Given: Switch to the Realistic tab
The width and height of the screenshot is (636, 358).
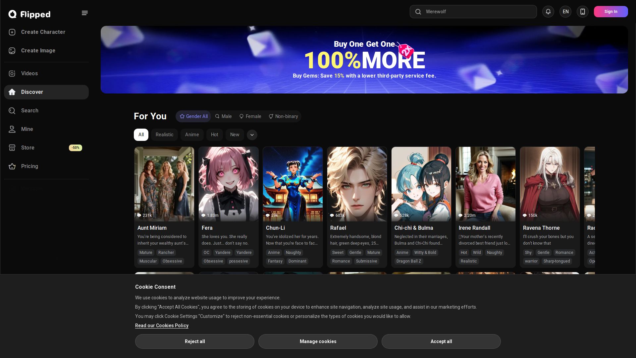Looking at the screenshot, I should [165, 135].
